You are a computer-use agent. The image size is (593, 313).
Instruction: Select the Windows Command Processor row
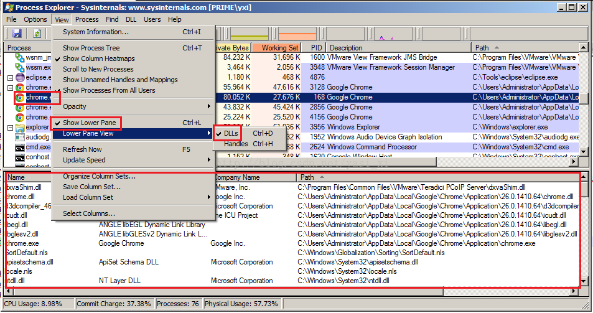pos(291,147)
